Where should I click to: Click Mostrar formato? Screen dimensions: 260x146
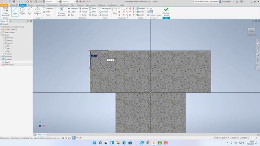[154, 15]
